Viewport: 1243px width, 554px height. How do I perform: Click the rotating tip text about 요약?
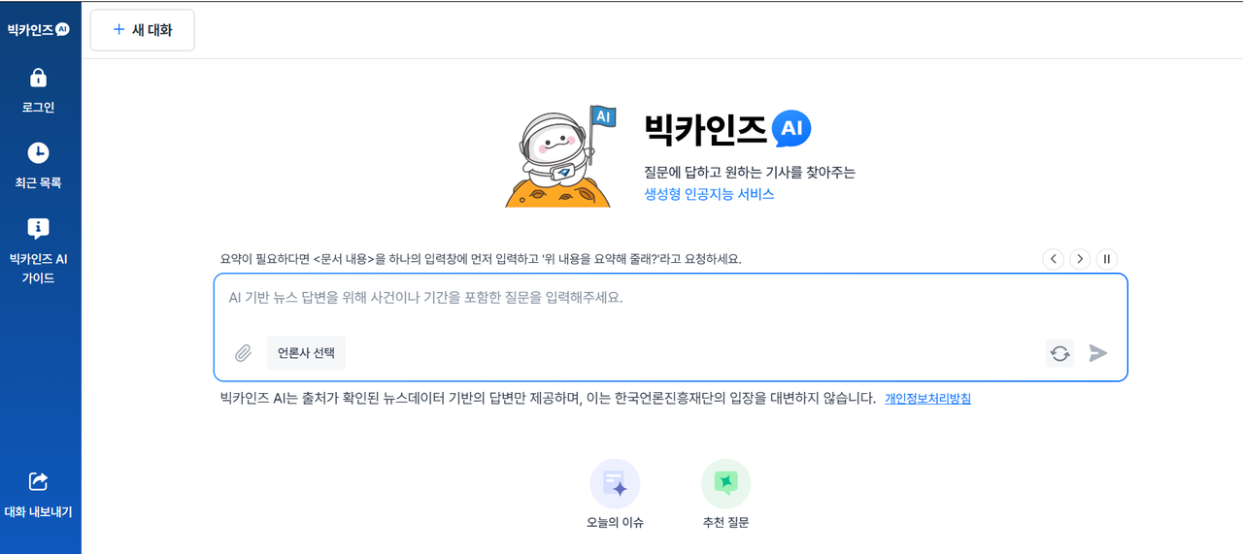[481, 260]
